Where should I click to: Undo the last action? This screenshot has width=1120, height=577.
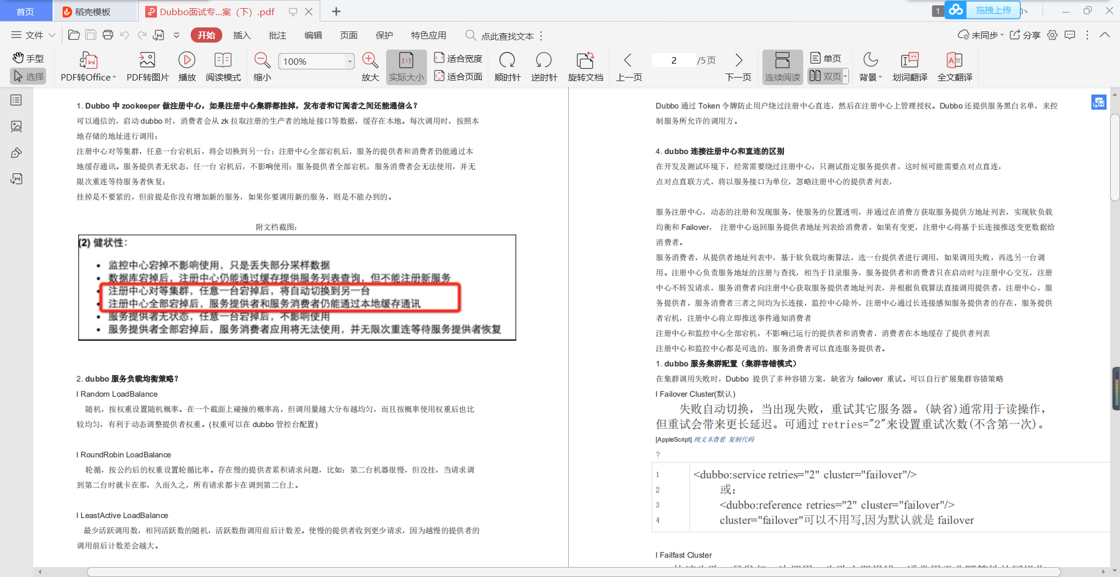point(124,35)
